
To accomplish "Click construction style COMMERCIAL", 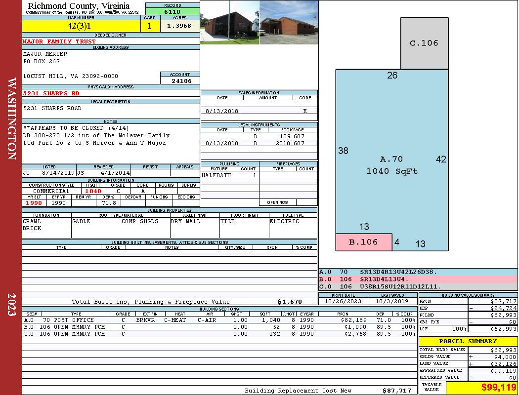I will (51, 191).
